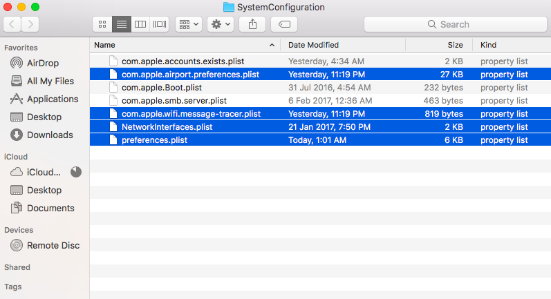Open the Action gear dropdown menu
Screen dimensions: 551x299
[x=220, y=24]
